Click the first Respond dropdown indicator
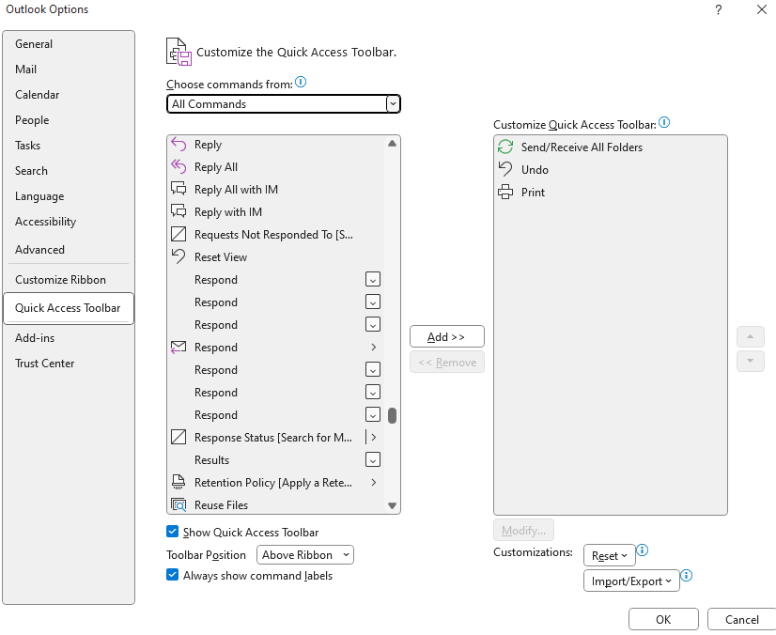The height and width of the screenshot is (635, 776). (373, 279)
